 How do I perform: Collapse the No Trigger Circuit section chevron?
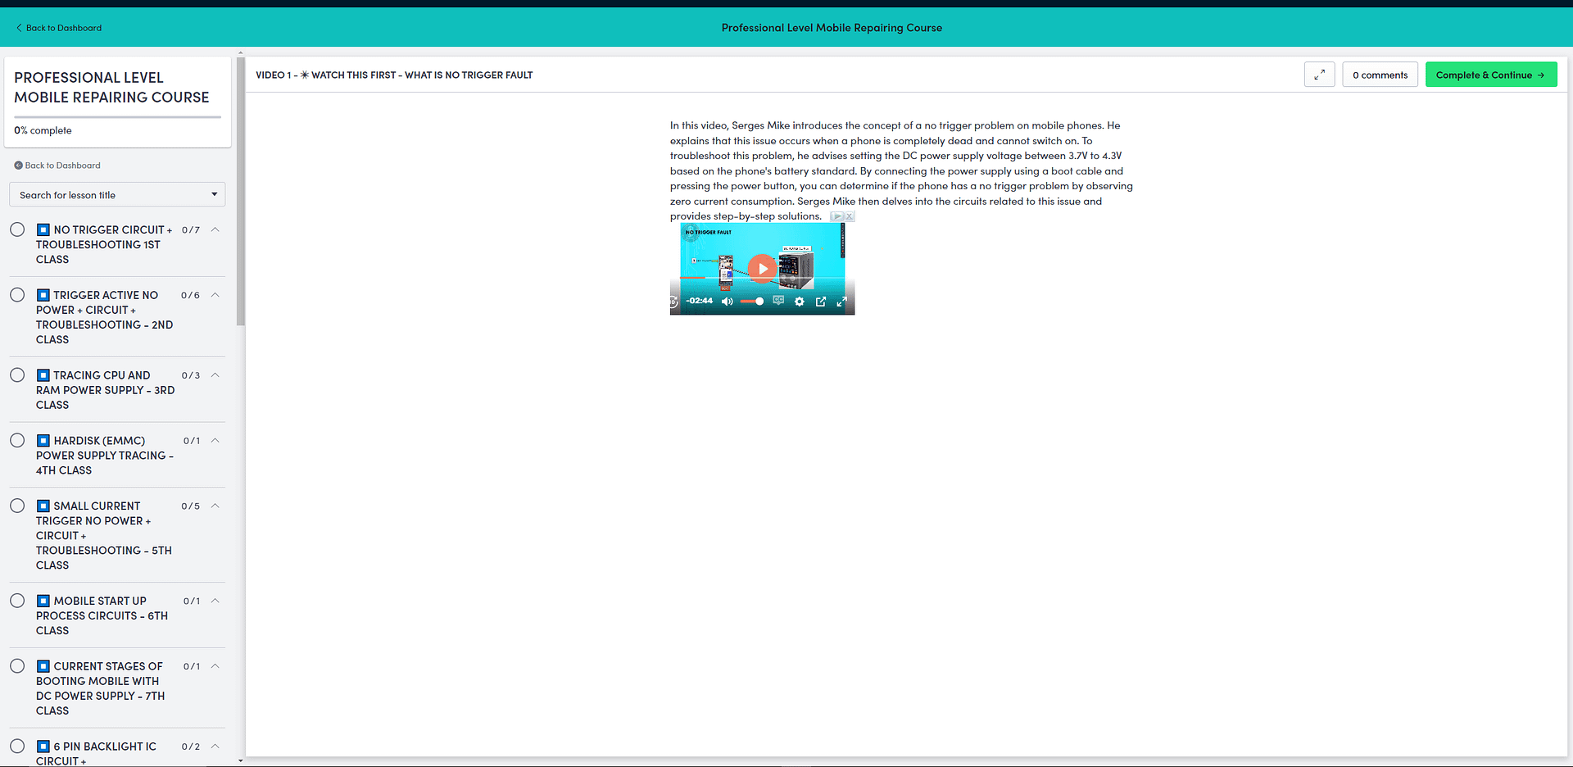(215, 229)
